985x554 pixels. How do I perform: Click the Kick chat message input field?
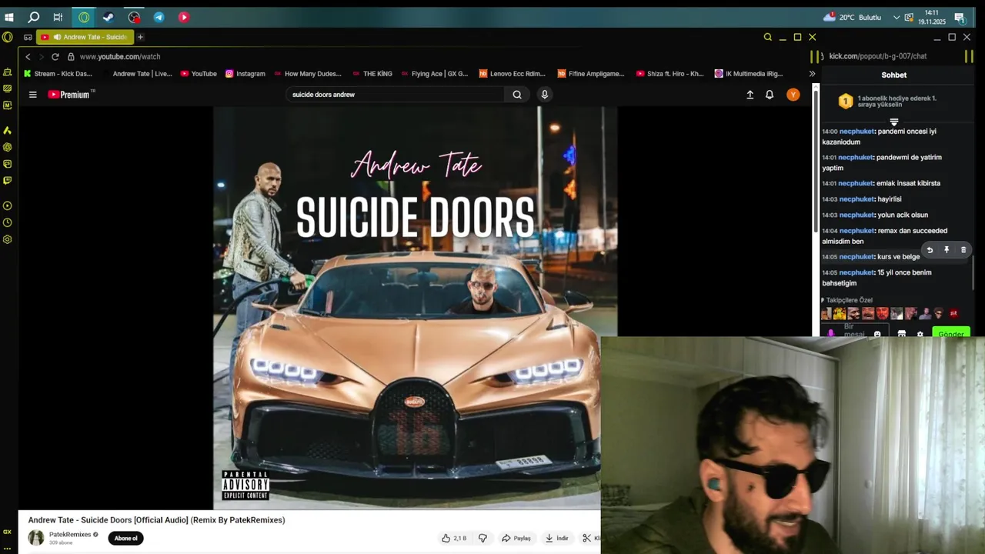point(854,332)
